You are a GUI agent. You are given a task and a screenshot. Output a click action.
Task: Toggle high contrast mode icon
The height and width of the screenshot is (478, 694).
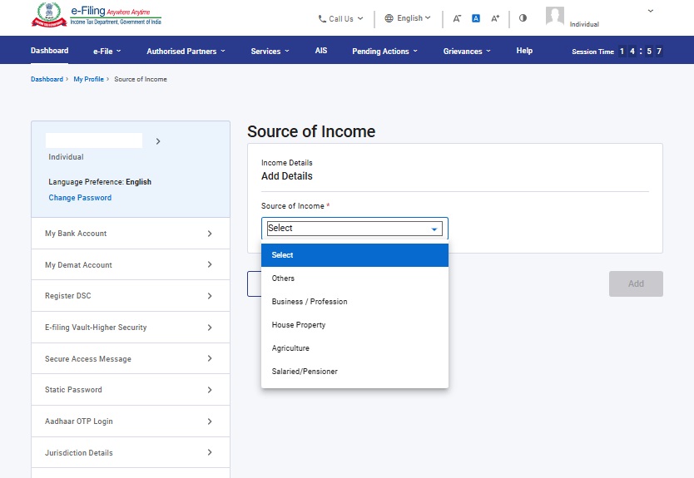coord(523,18)
